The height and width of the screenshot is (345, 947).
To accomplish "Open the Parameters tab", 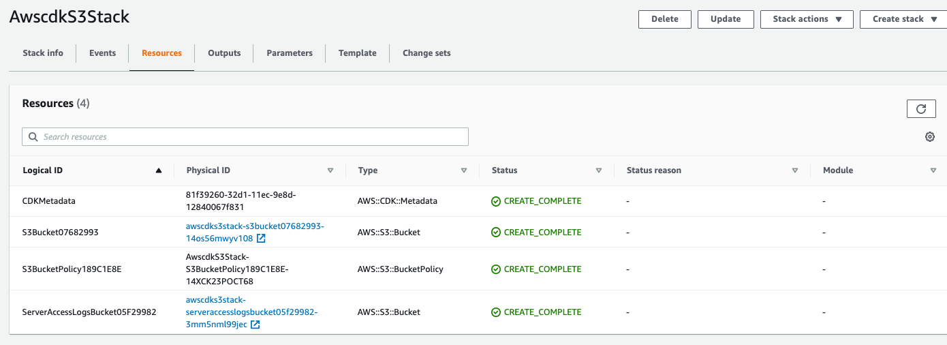I will click(x=290, y=53).
